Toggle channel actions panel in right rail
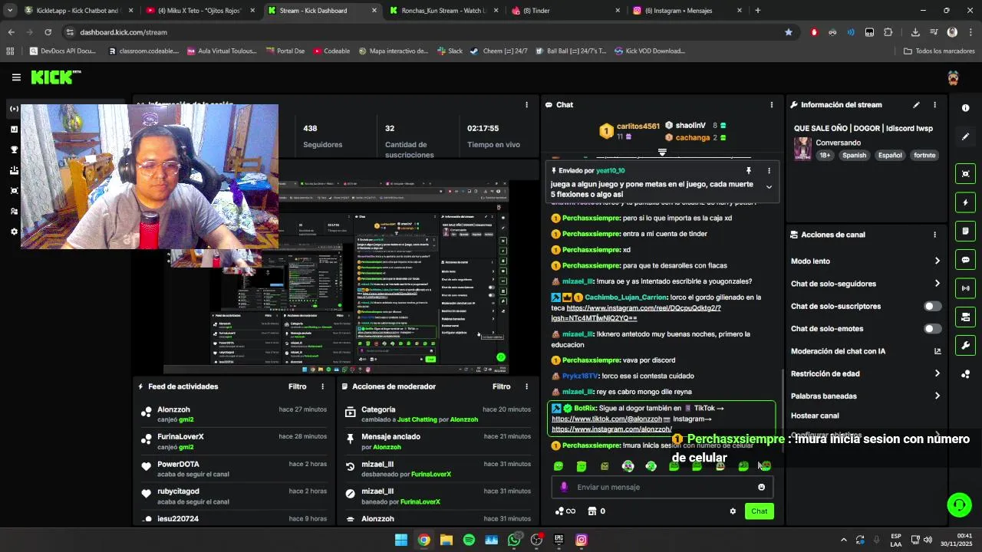This screenshot has width=982, height=552. pos(966,317)
